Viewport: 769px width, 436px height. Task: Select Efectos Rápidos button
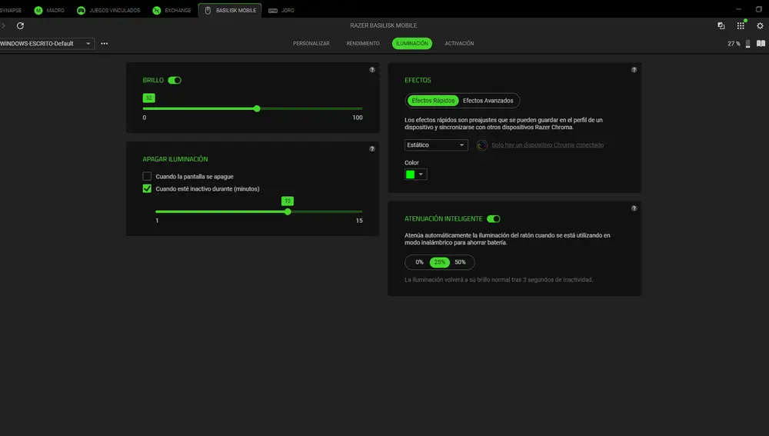pyautogui.click(x=433, y=101)
